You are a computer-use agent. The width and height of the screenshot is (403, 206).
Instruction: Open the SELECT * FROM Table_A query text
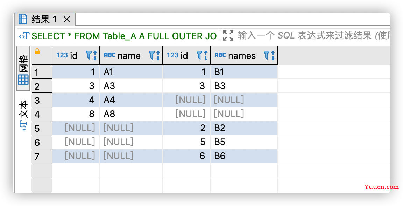click(x=124, y=36)
